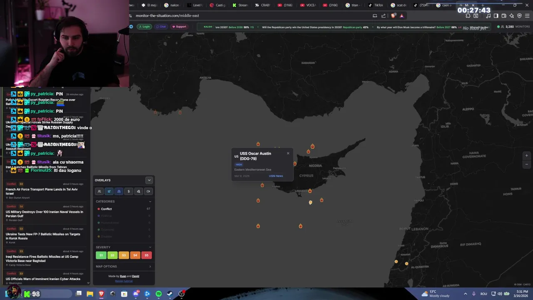Toggle severity S5 red filter

146,255
